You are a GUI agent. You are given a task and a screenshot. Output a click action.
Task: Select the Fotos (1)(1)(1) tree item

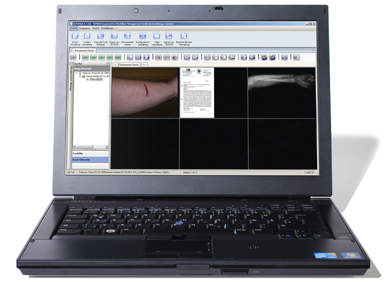(x=96, y=80)
